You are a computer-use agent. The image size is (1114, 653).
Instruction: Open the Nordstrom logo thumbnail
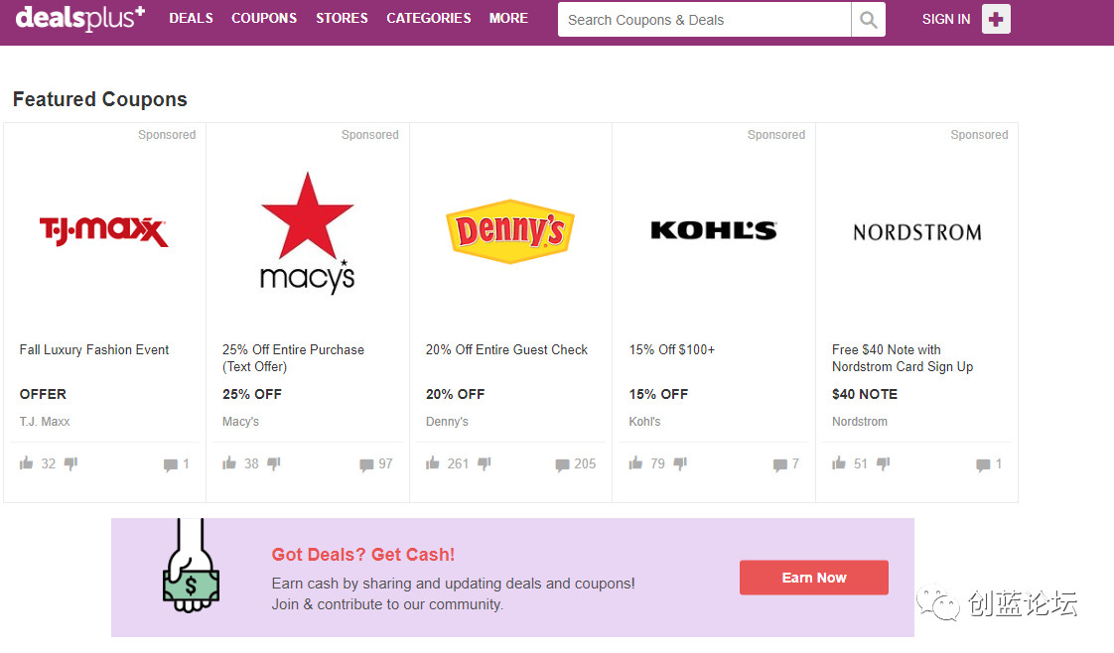916,232
